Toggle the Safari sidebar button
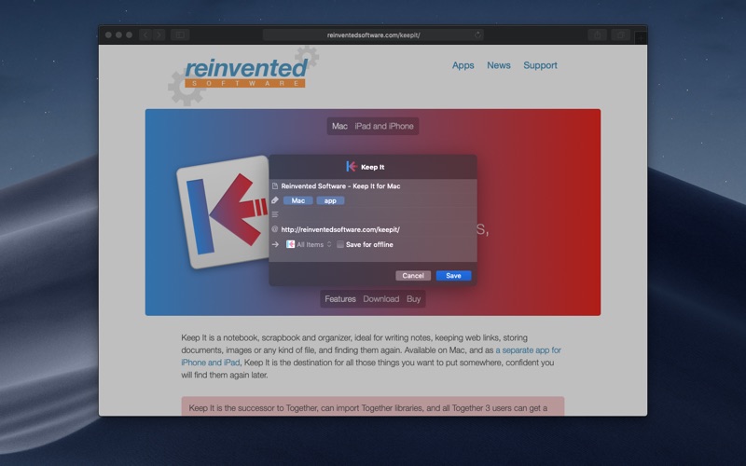The image size is (746, 466). click(180, 34)
